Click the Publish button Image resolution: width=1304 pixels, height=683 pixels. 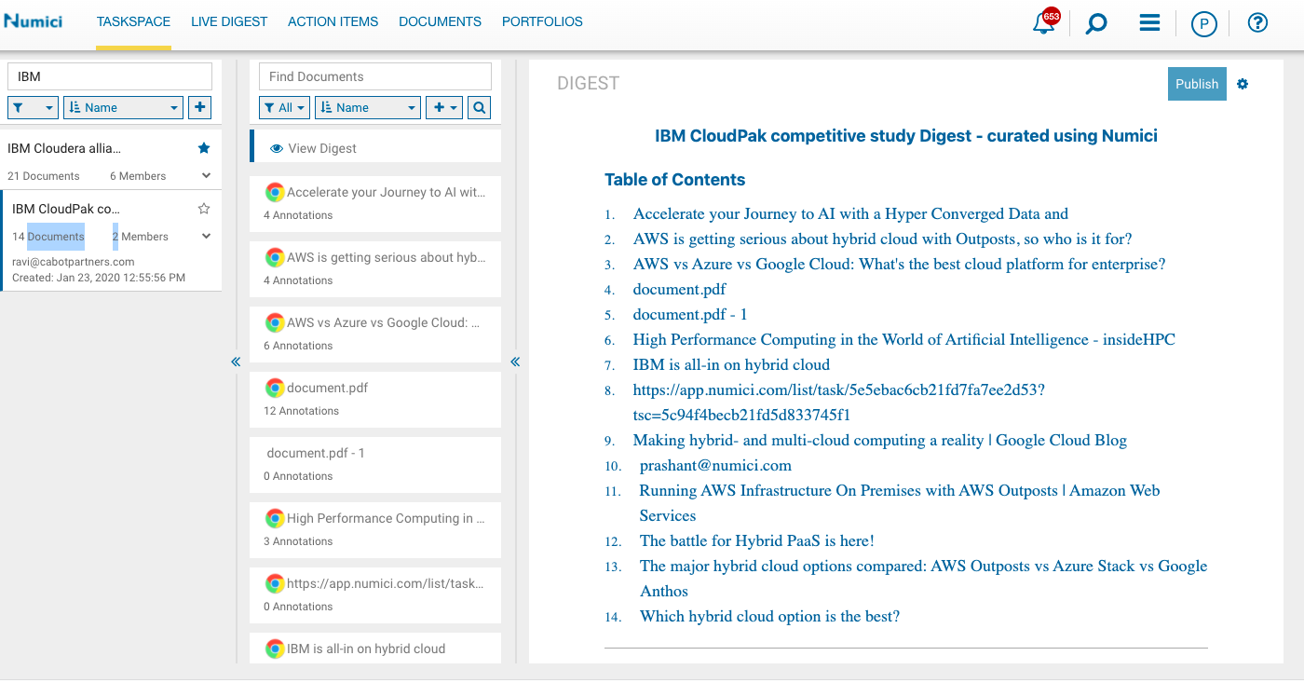[1197, 84]
